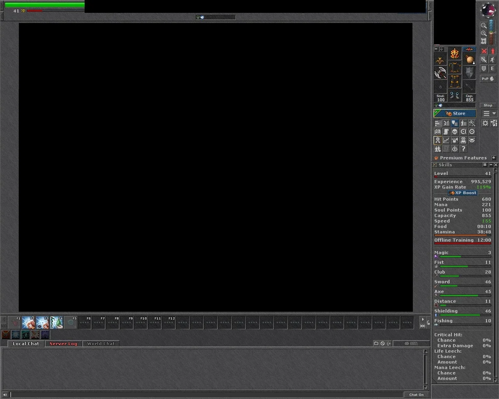This screenshot has width=499, height=399.
Task: Go to previous action bar page arrow
Action: pyautogui.click(x=4, y=319)
